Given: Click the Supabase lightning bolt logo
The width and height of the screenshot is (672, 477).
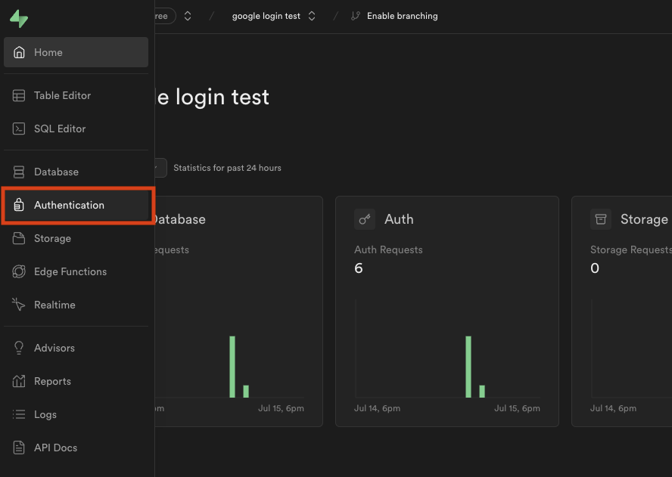Looking at the screenshot, I should pyautogui.click(x=19, y=18).
